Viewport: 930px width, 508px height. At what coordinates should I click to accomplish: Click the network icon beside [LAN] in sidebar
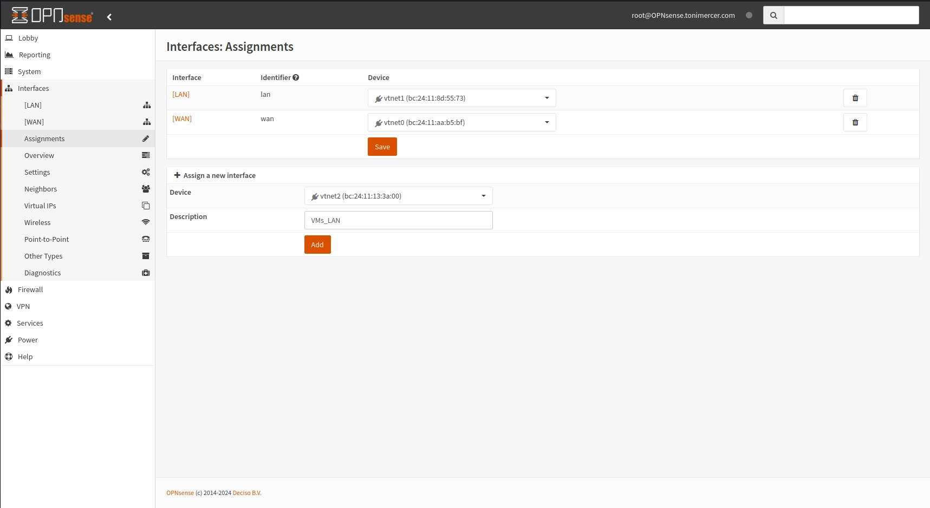(x=147, y=105)
